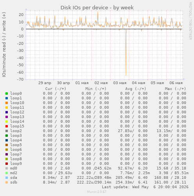Click sda max read value '160.88'
The image size is (194, 196).
(x=161, y=178)
